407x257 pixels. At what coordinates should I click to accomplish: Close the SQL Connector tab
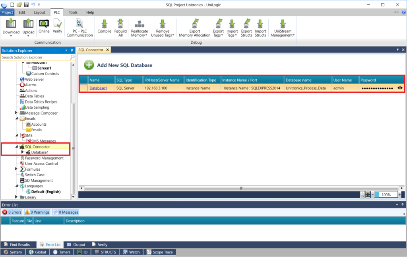click(107, 50)
